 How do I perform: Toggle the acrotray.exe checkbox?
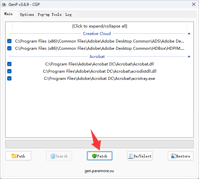tap(10, 79)
